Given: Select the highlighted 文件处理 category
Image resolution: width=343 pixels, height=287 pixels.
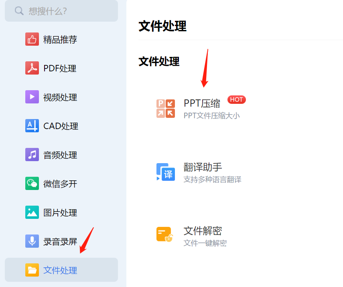Looking at the screenshot, I should coord(61,270).
